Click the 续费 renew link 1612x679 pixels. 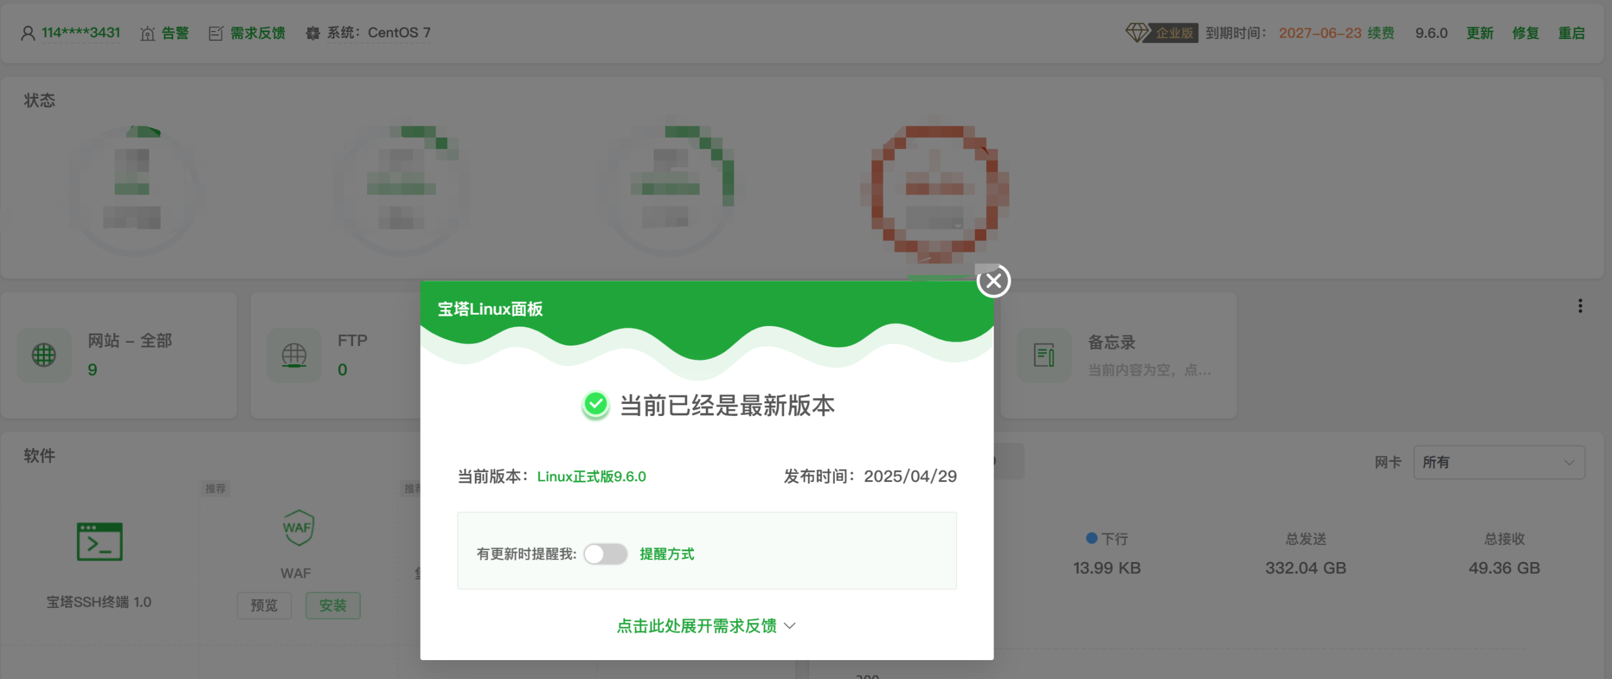pyautogui.click(x=1381, y=33)
